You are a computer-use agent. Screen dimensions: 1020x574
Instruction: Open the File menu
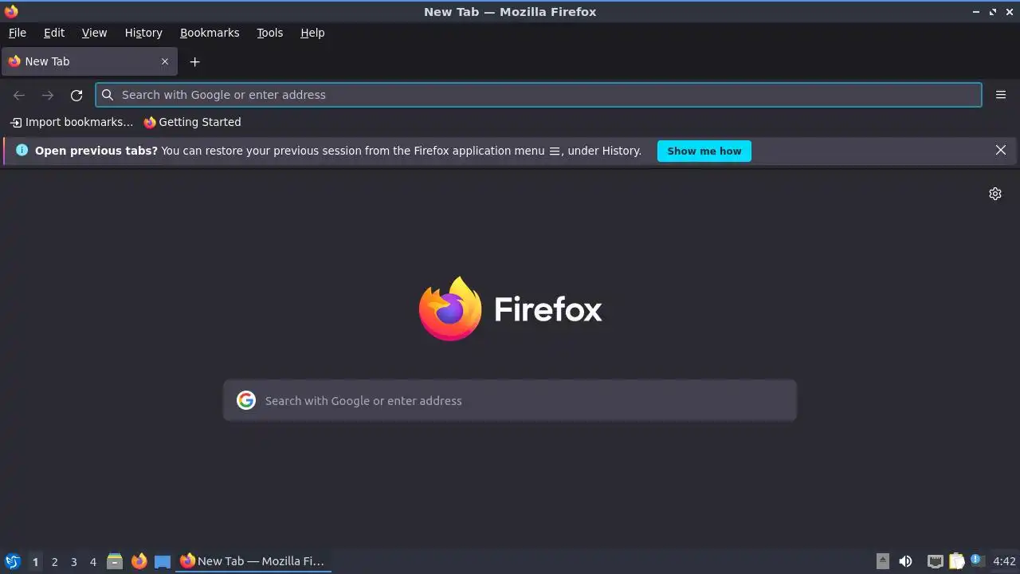point(17,33)
